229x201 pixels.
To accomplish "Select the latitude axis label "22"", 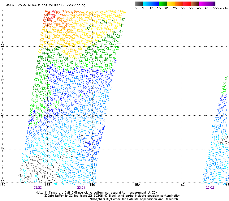I will [2, 148].
